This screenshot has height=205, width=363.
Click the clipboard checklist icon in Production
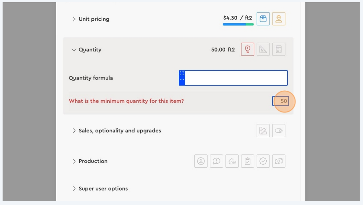tap(247, 161)
